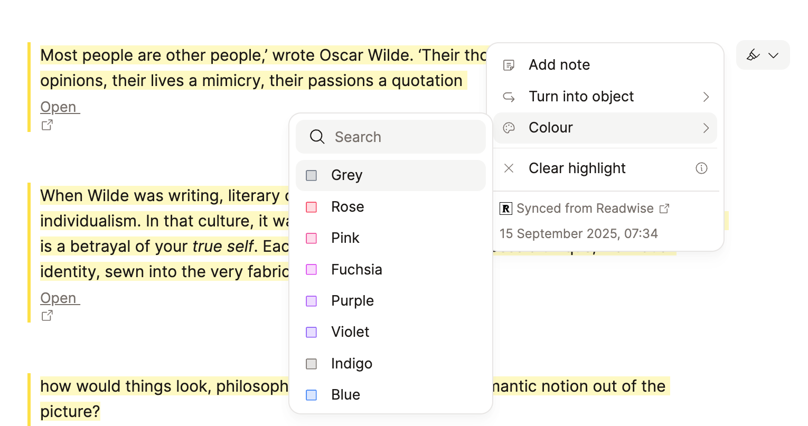
Task: Open the dropdown chevron beside the highlighter
Action: tap(774, 55)
